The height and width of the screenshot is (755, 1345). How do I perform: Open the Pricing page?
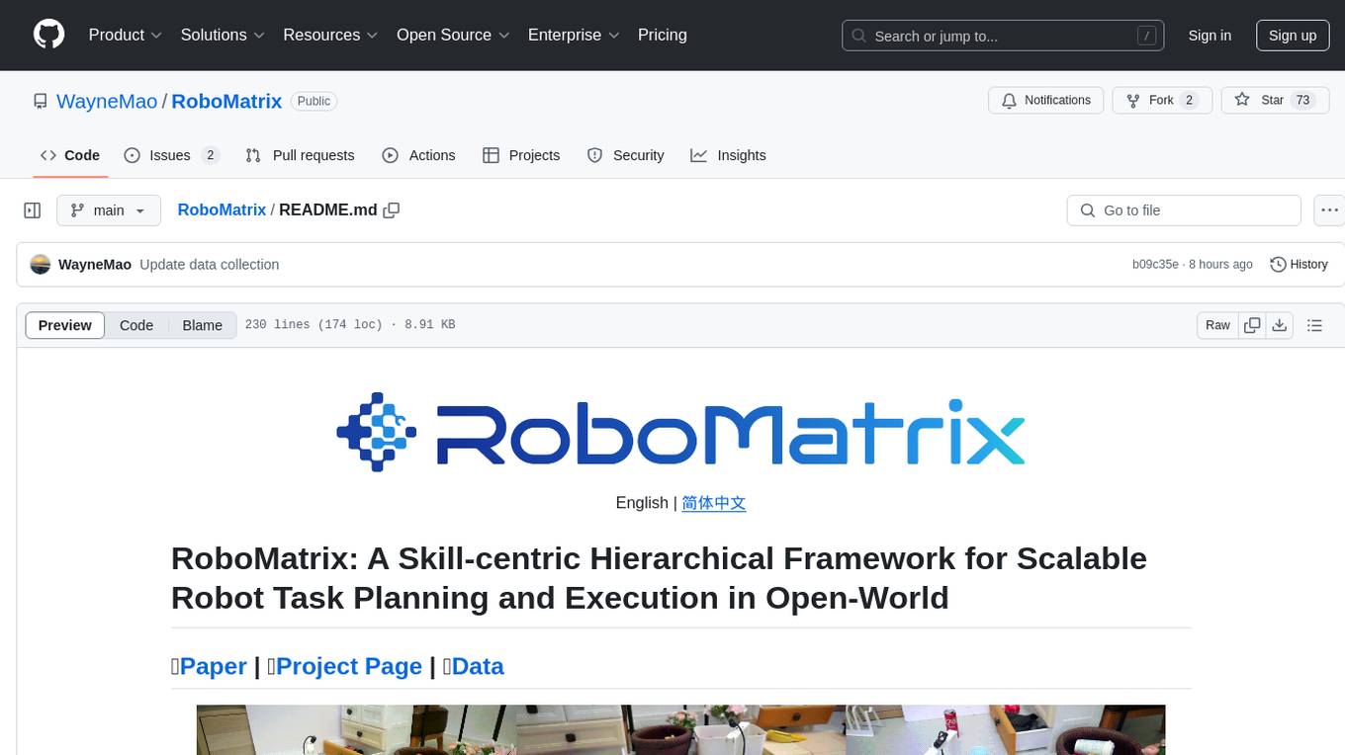[x=663, y=35]
